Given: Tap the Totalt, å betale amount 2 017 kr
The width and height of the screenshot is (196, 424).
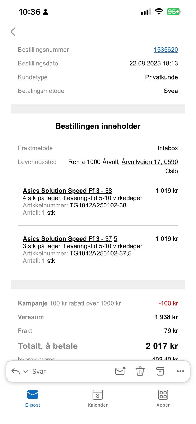Looking at the screenshot, I should tap(162, 346).
